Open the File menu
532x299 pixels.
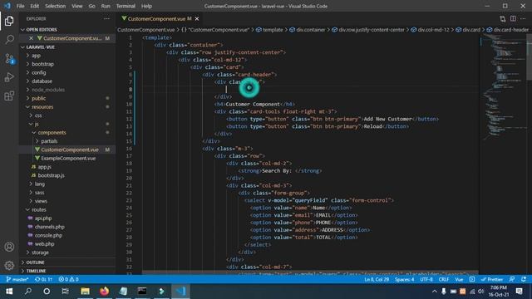pos(20,6)
